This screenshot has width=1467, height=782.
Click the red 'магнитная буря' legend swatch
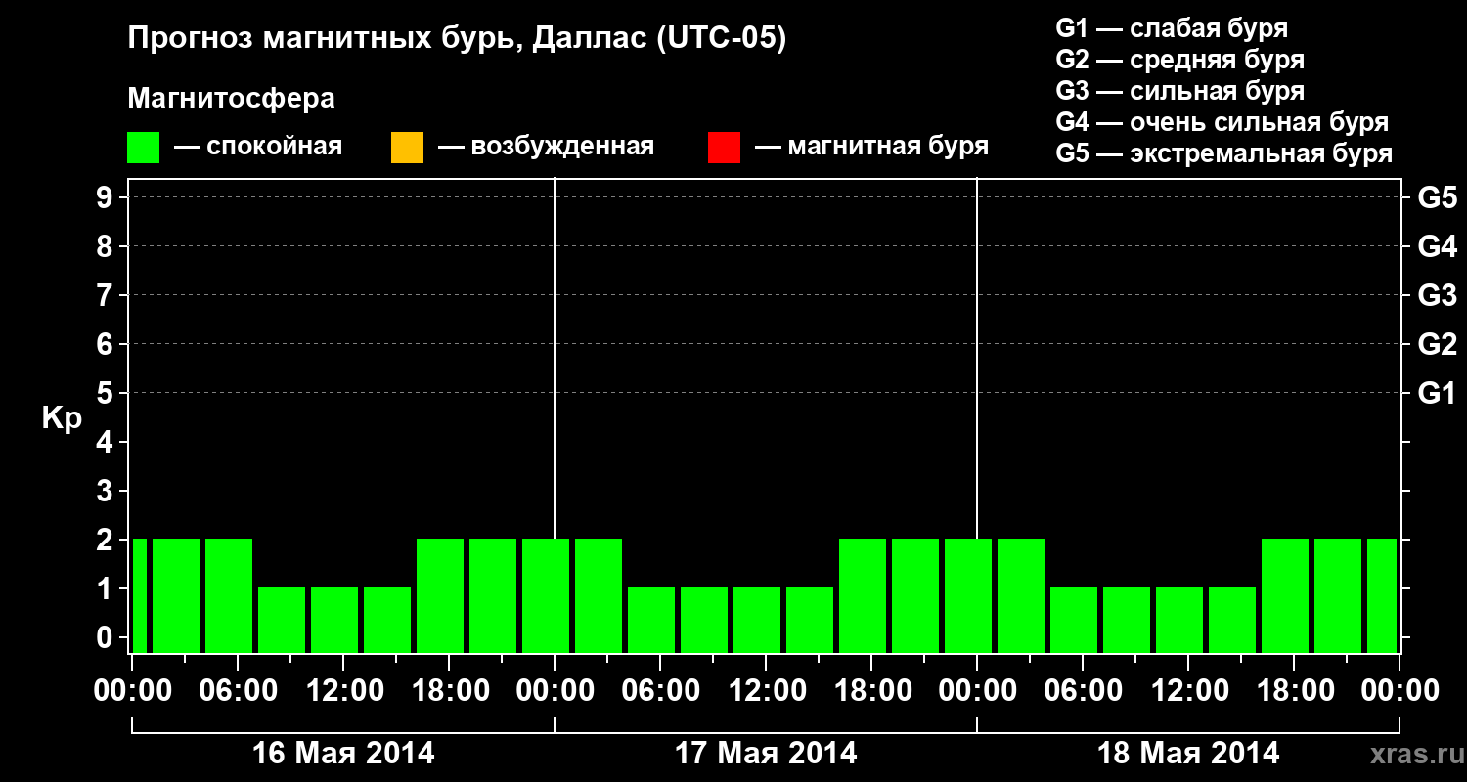(724, 148)
